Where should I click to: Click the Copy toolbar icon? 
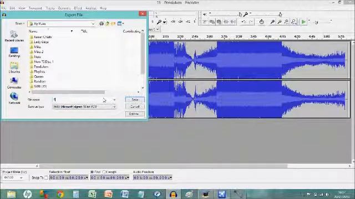pos(212,22)
